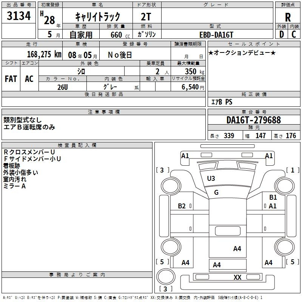This screenshot has width=302, height=302.
Task: Select the max load 350 kg
Action: pyautogui.click(x=194, y=71)
